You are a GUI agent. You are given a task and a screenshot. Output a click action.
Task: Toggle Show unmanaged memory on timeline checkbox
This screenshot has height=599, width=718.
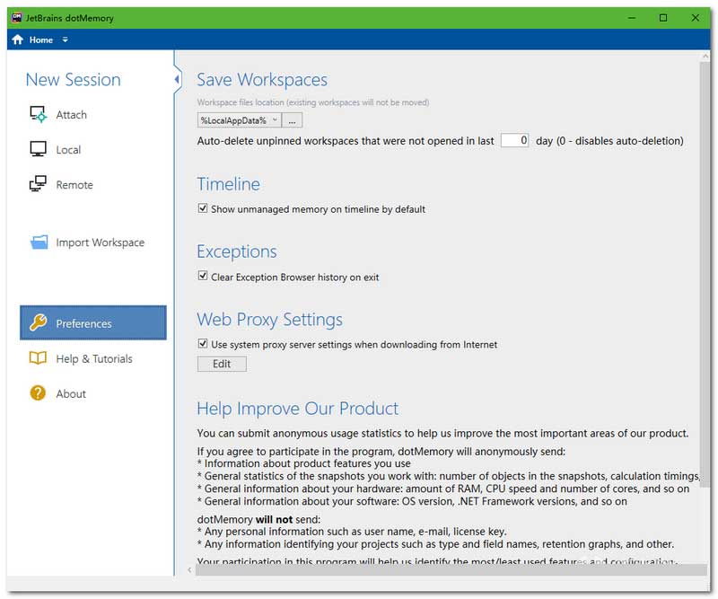pyautogui.click(x=203, y=208)
